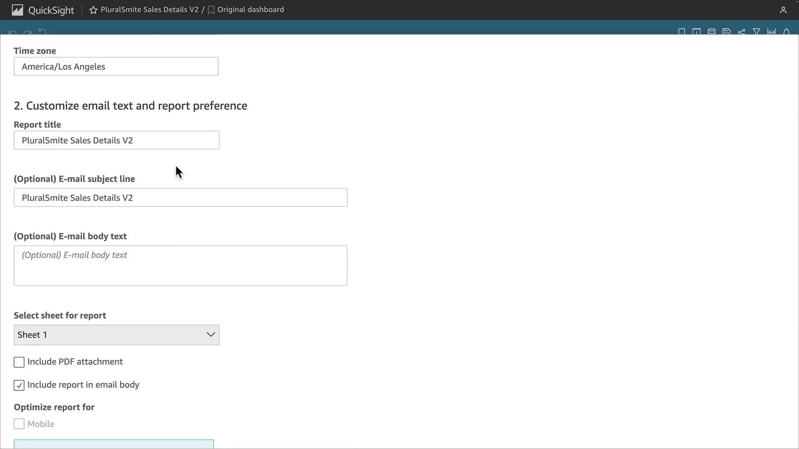Click the save disk icon
The image size is (799, 449).
click(727, 32)
